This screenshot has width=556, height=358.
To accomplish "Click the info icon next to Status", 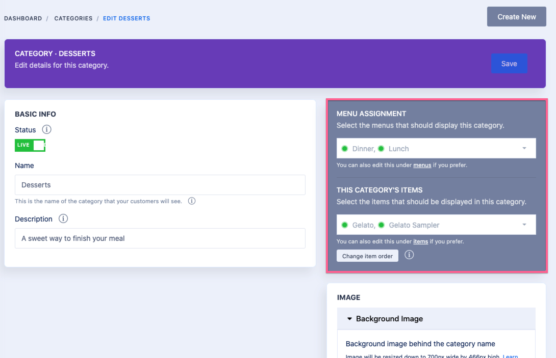I will tap(46, 130).
